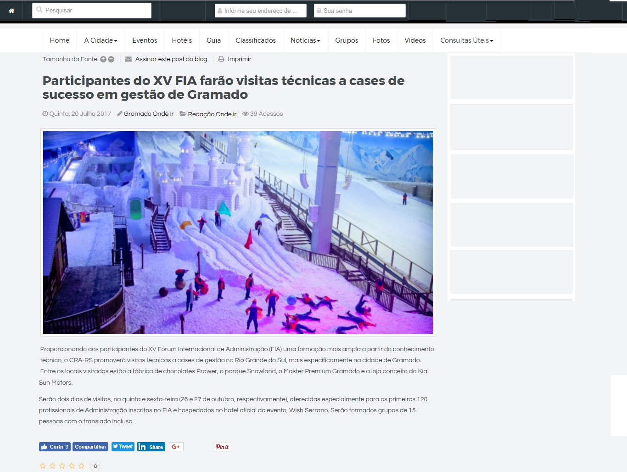Open the Consultas Úteis dropdown
Image resolution: width=627 pixels, height=472 pixels.
[x=466, y=40]
